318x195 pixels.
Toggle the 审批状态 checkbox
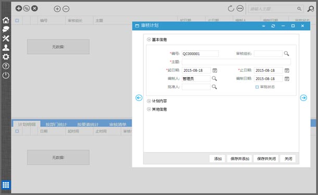pyautogui.click(x=257, y=87)
